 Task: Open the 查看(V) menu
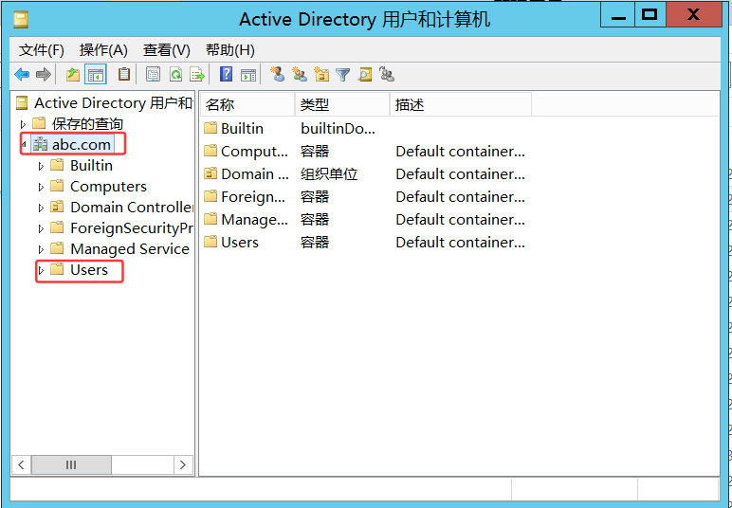167,50
